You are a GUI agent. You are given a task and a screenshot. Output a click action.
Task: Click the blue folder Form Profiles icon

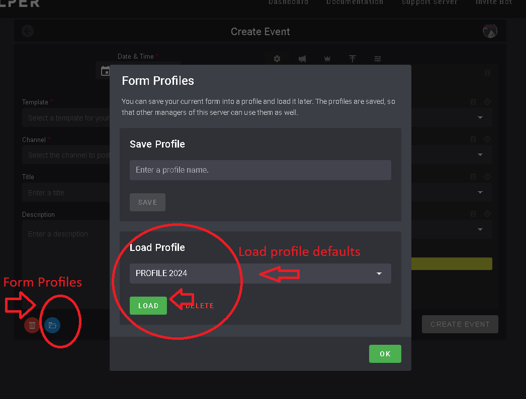tap(52, 325)
